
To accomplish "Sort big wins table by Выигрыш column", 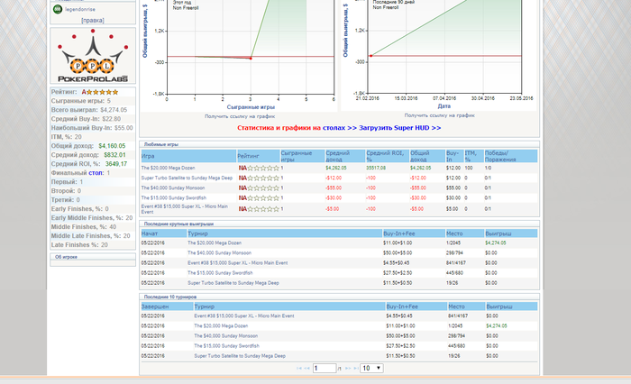I will pos(511,233).
